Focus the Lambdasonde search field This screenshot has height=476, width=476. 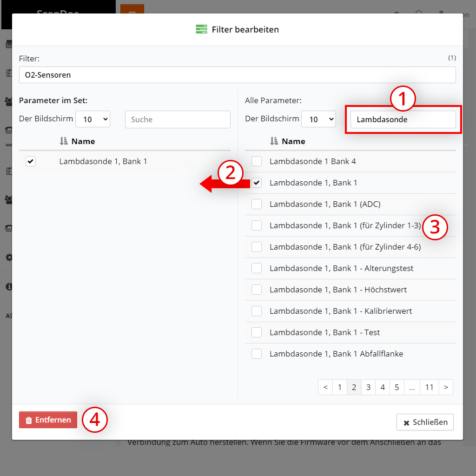click(403, 119)
